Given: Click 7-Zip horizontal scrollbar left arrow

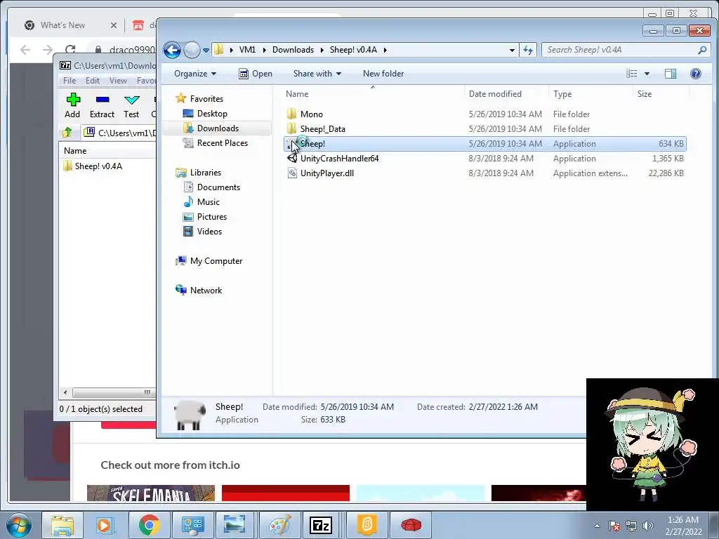Looking at the screenshot, I should [x=65, y=392].
